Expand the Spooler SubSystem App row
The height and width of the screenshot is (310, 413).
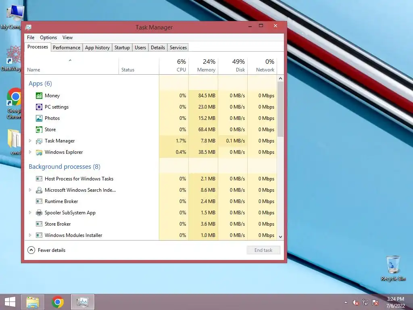pyautogui.click(x=30, y=212)
